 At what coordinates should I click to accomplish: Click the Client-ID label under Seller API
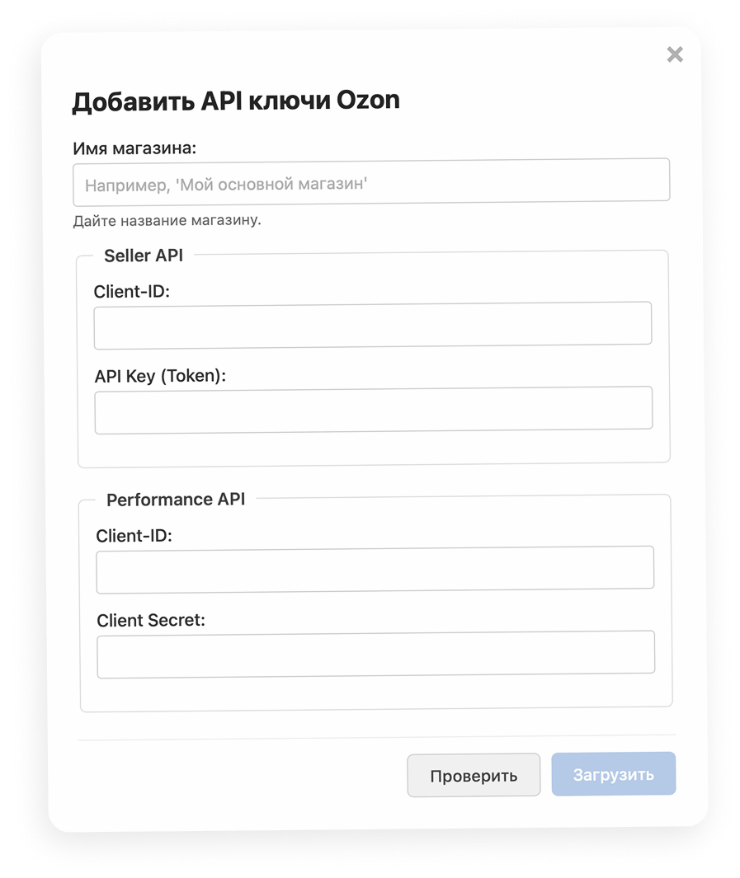132,291
